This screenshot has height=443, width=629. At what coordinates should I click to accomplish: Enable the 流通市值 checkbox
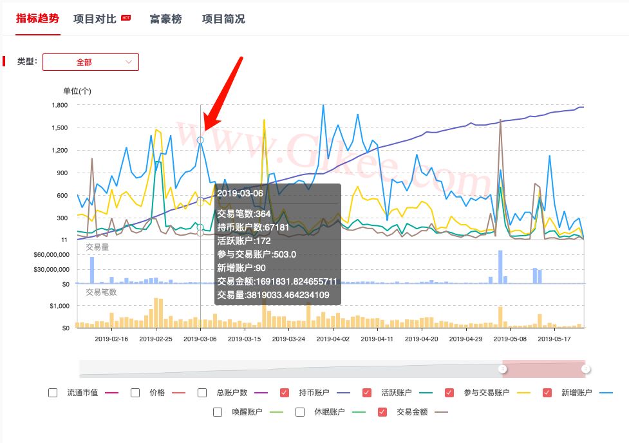click(x=53, y=393)
